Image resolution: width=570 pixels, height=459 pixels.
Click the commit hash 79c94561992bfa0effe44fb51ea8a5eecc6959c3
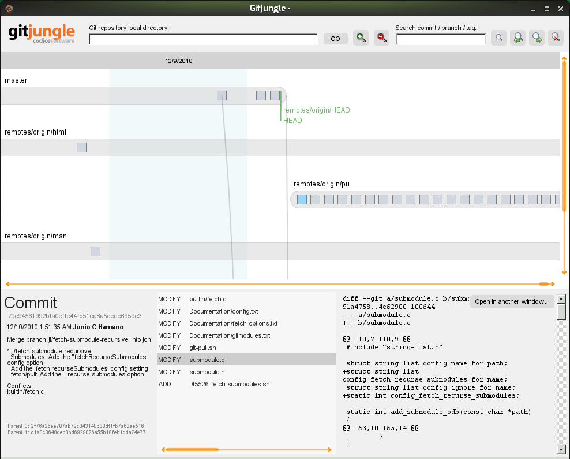click(x=75, y=316)
